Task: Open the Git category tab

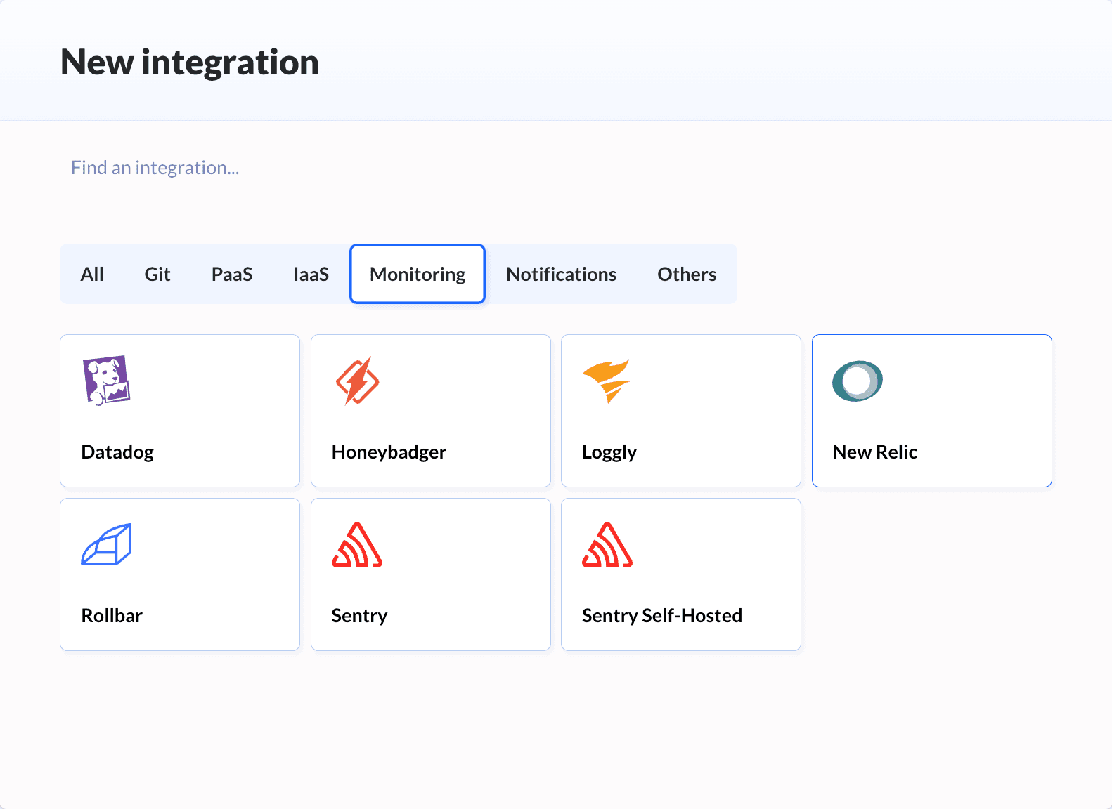Action: (x=157, y=274)
